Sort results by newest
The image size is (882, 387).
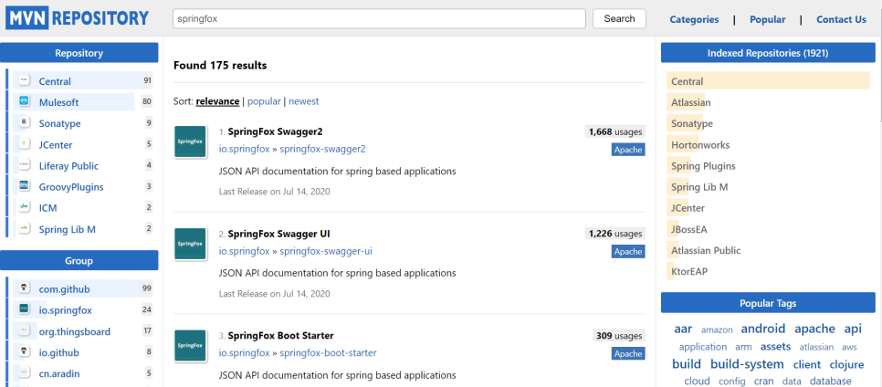click(x=304, y=101)
